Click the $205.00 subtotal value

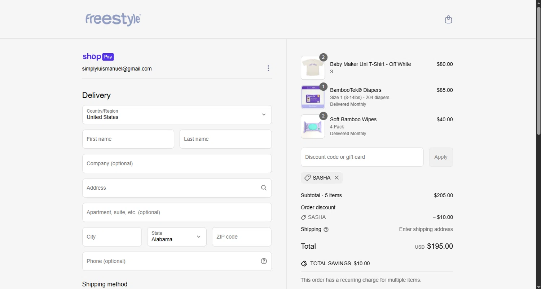pyautogui.click(x=443, y=195)
